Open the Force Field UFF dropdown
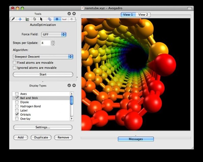203x162 pixels. 54,34
